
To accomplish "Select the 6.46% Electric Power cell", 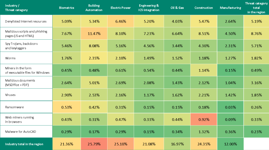I will [121, 22].
